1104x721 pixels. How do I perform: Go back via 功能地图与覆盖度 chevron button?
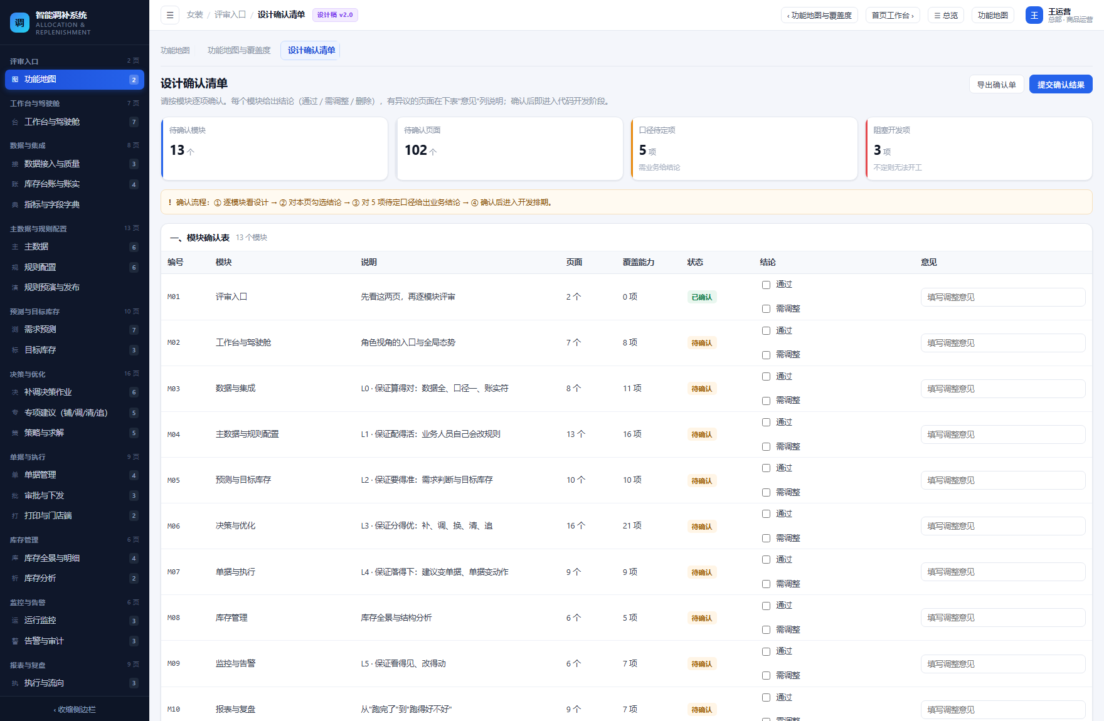pos(819,15)
